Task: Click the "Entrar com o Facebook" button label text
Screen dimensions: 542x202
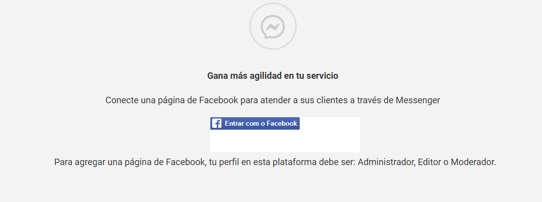Action: point(261,123)
